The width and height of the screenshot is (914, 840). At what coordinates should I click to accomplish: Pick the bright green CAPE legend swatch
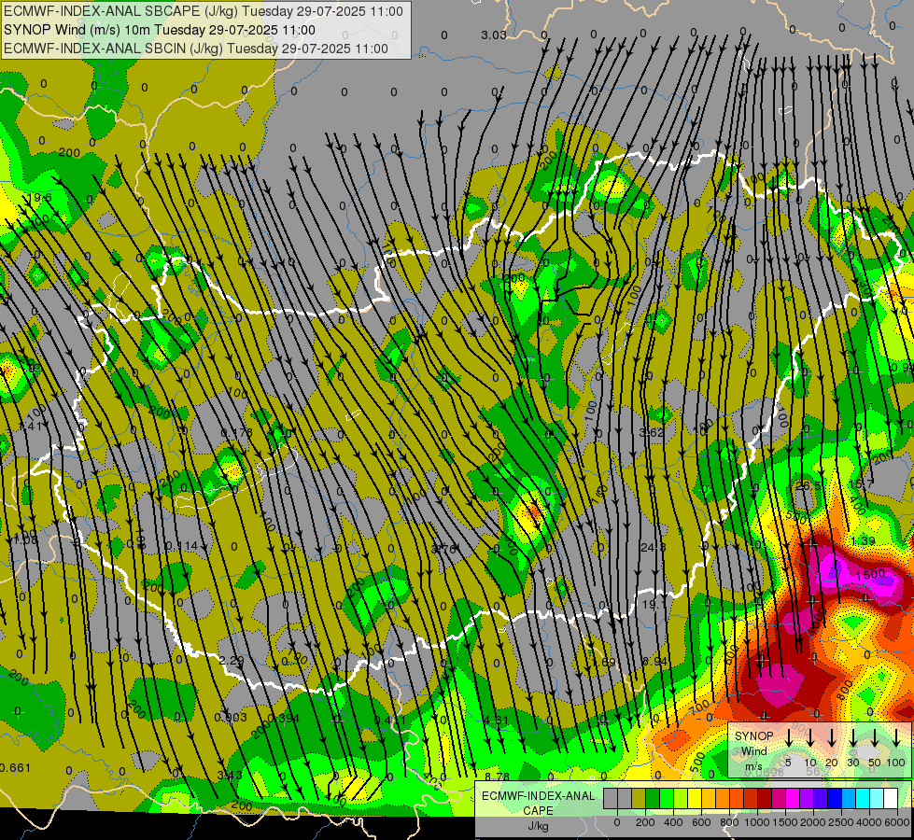tap(667, 798)
